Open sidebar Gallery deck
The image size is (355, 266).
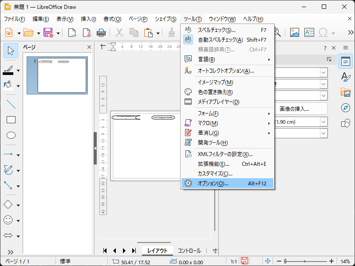tap(346, 92)
